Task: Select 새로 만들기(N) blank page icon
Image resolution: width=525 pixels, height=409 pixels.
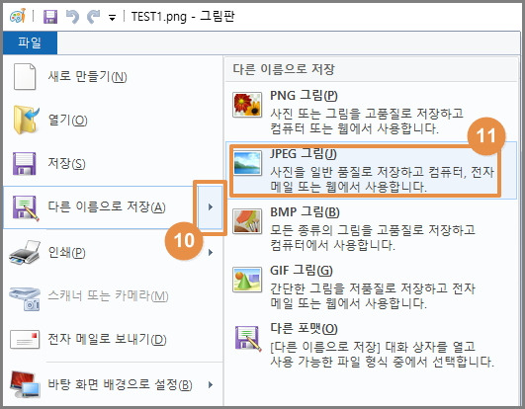Action: tap(25, 77)
